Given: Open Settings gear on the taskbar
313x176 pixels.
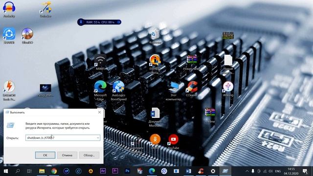Looking at the screenshot, I should (x=213, y=171).
